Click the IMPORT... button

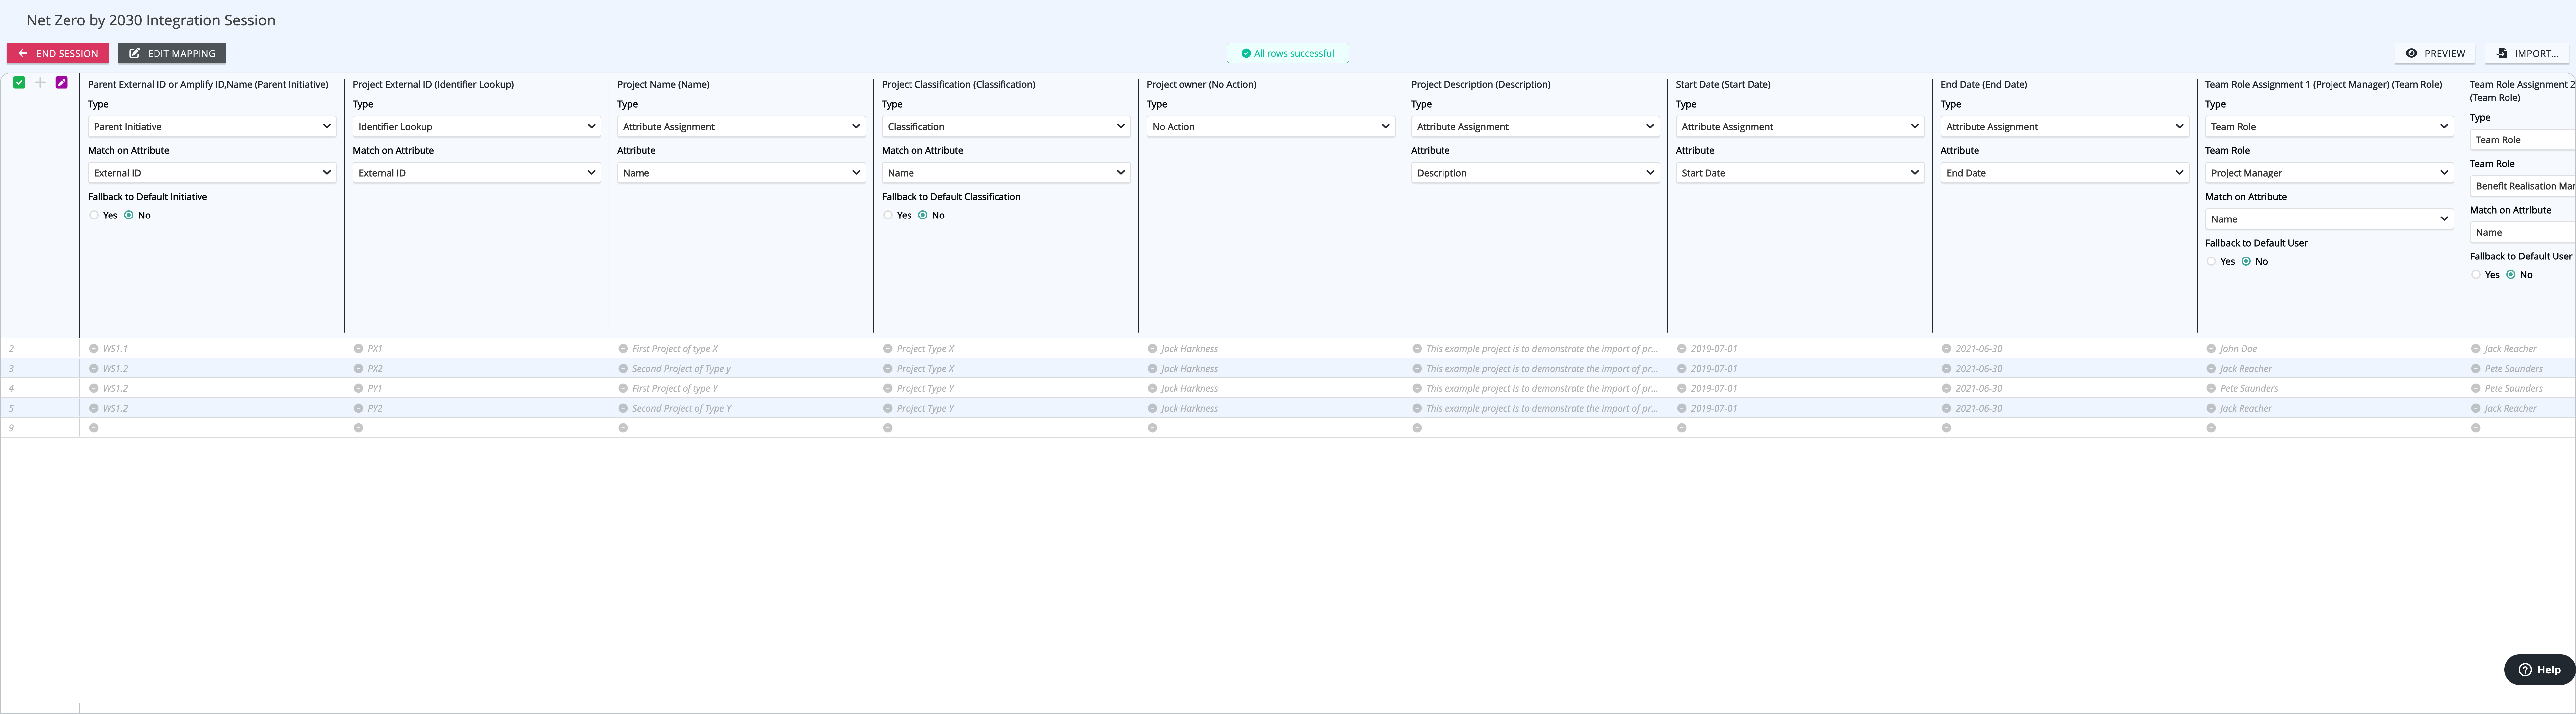coord(2527,53)
